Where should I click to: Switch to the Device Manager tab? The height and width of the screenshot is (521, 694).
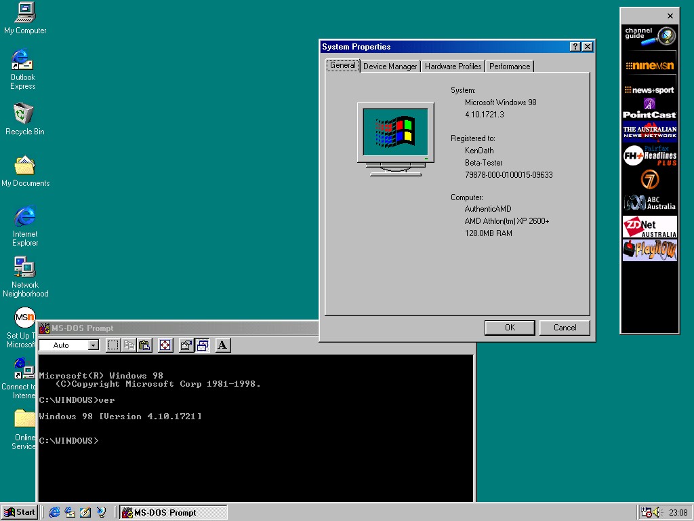[x=390, y=66]
